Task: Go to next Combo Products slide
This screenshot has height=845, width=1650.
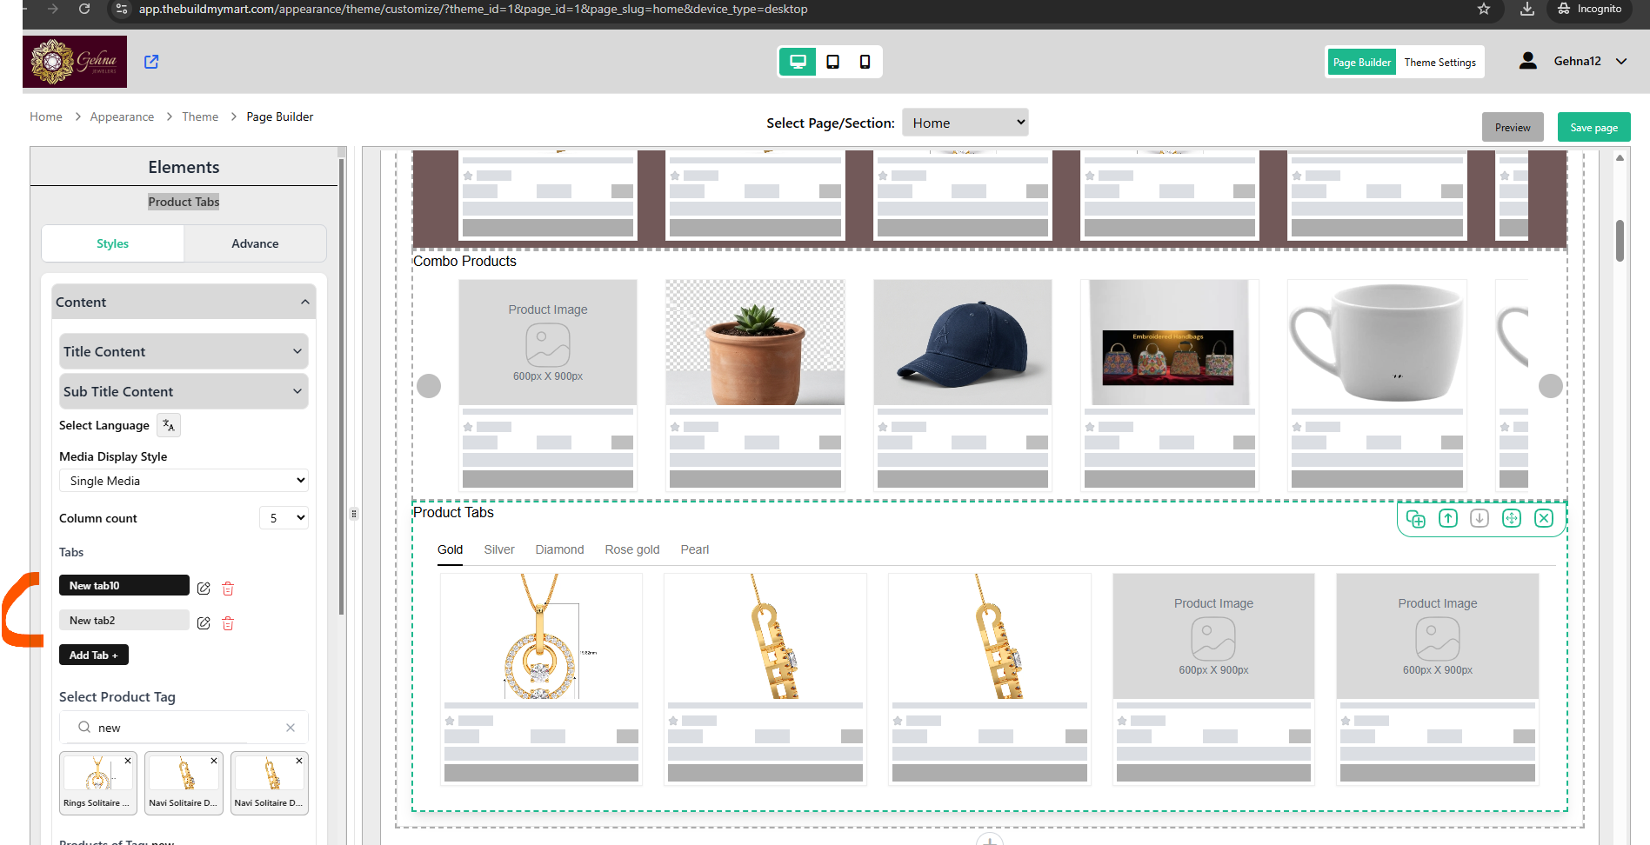Action: point(1551,386)
